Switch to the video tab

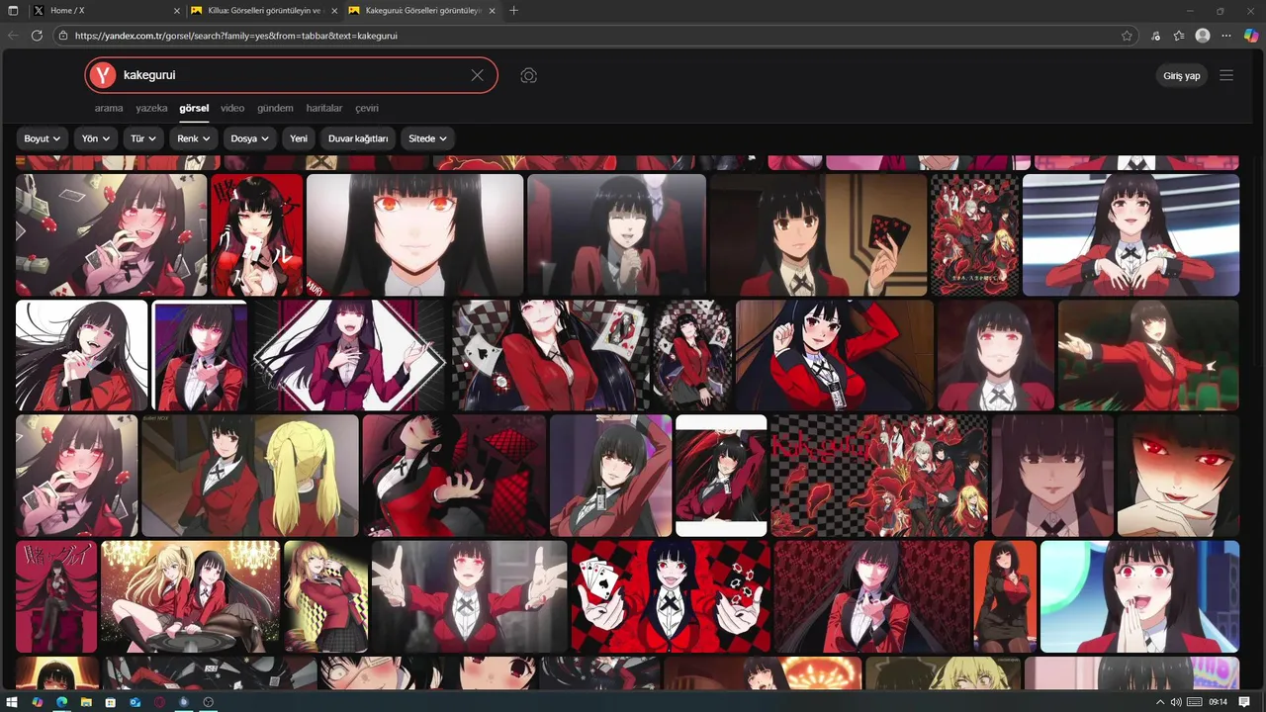point(232,108)
